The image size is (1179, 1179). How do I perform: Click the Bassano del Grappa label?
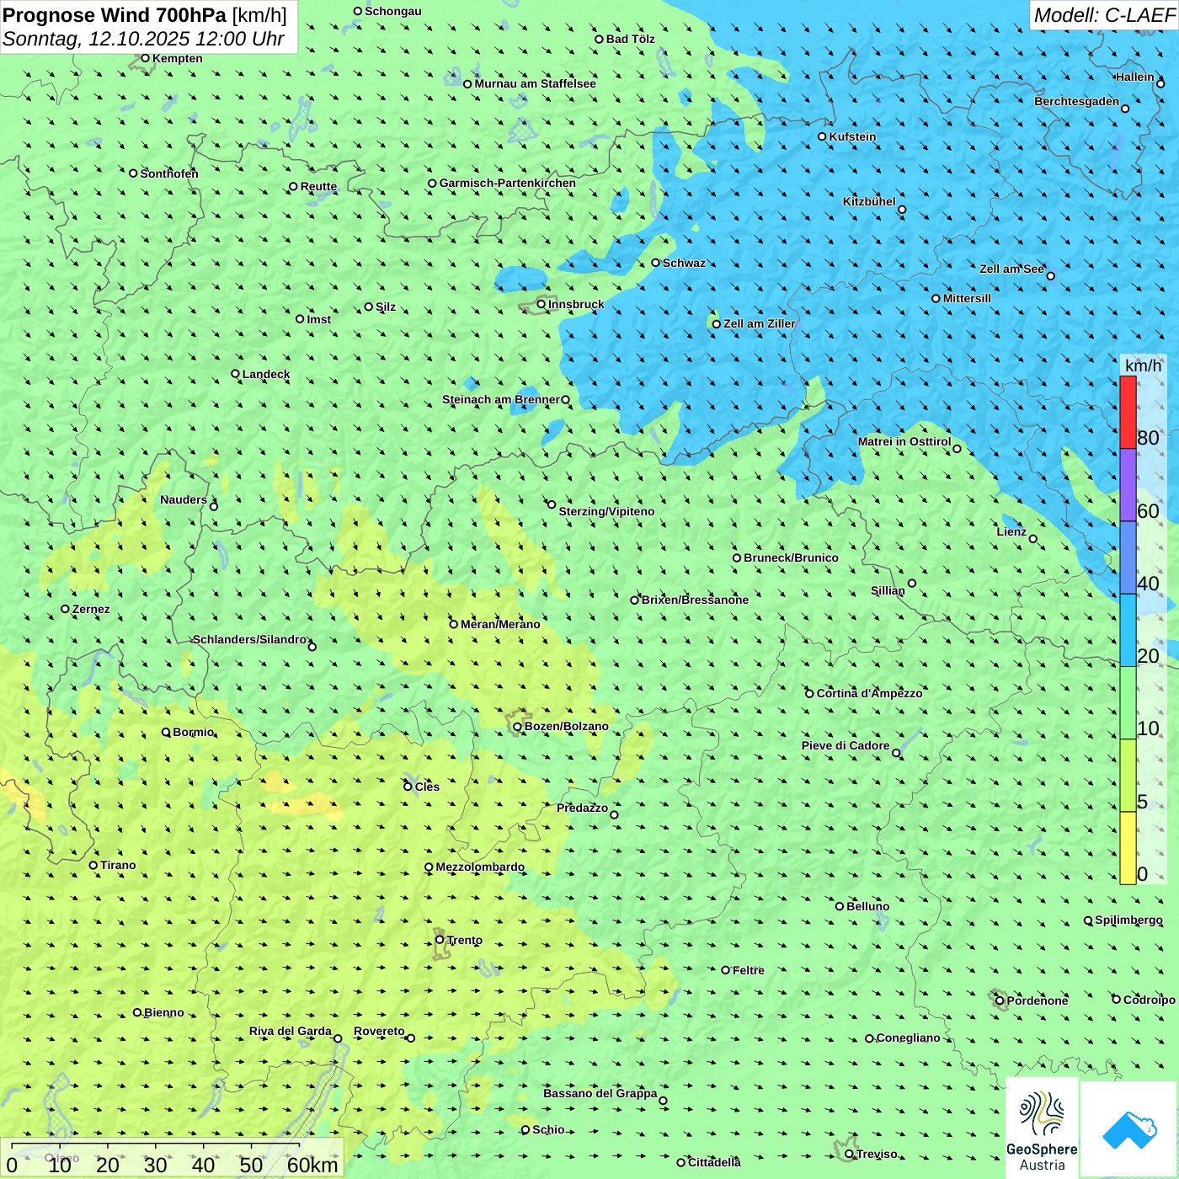click(600, 1093)
